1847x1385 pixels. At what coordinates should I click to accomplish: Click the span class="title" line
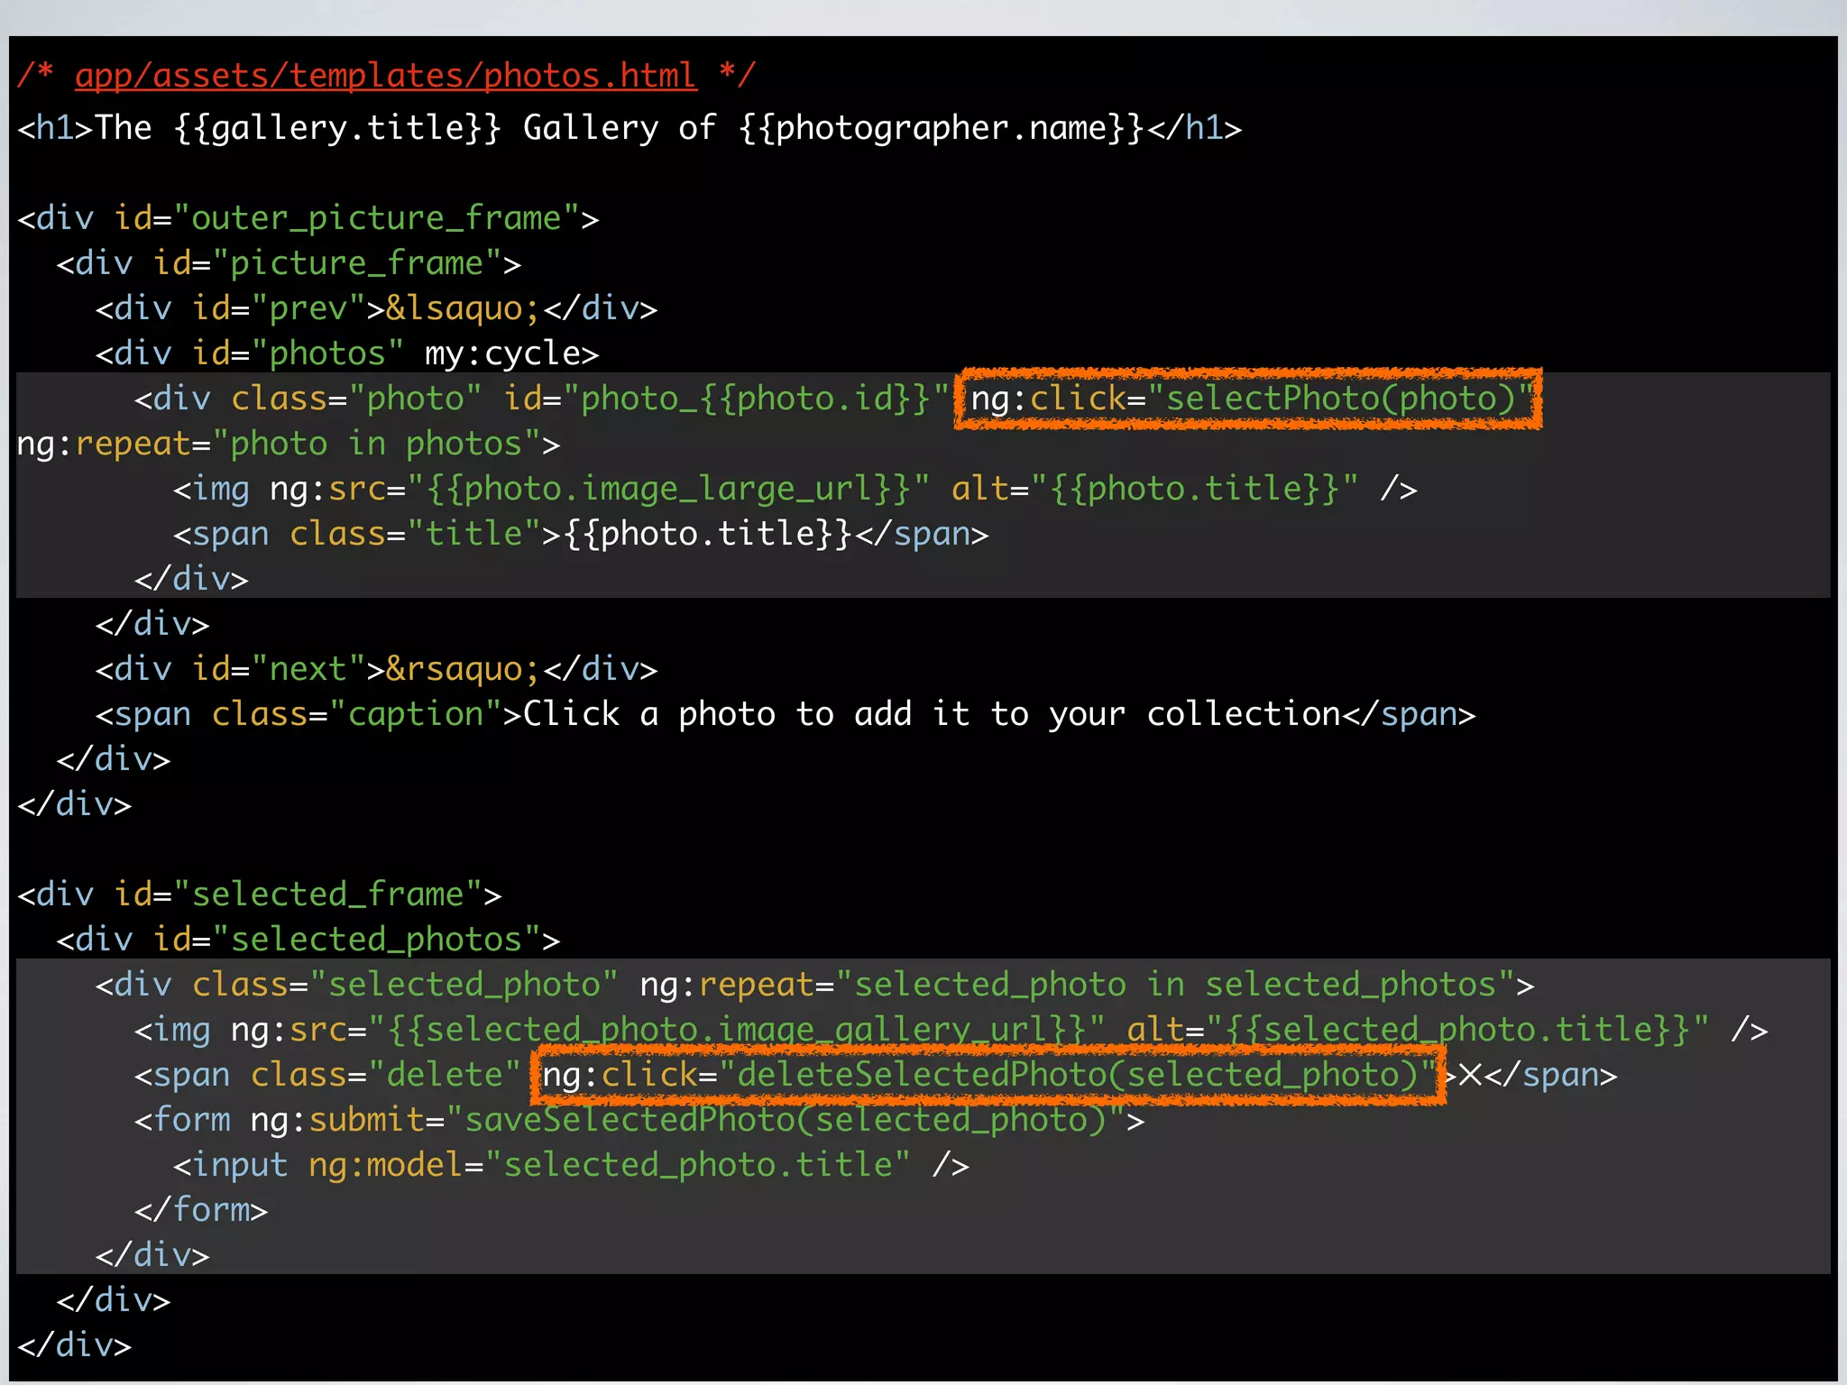[x=580, y=534]
